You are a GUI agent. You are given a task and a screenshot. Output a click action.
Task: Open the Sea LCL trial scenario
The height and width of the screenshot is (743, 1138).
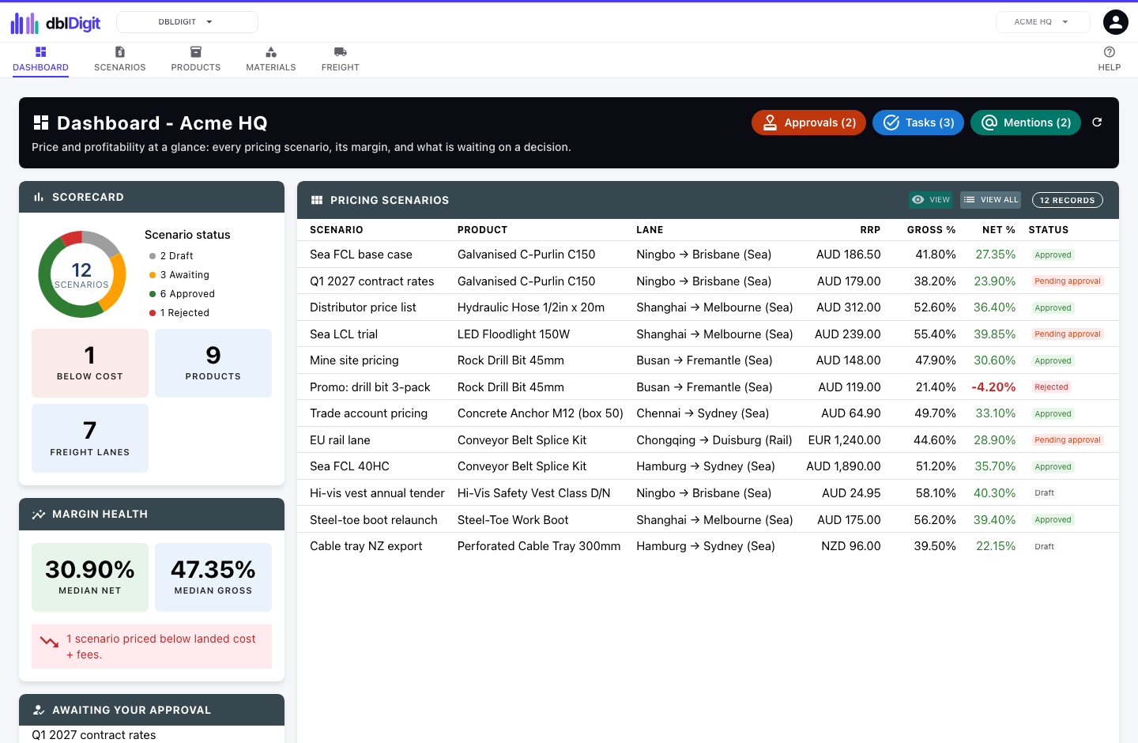708,334
